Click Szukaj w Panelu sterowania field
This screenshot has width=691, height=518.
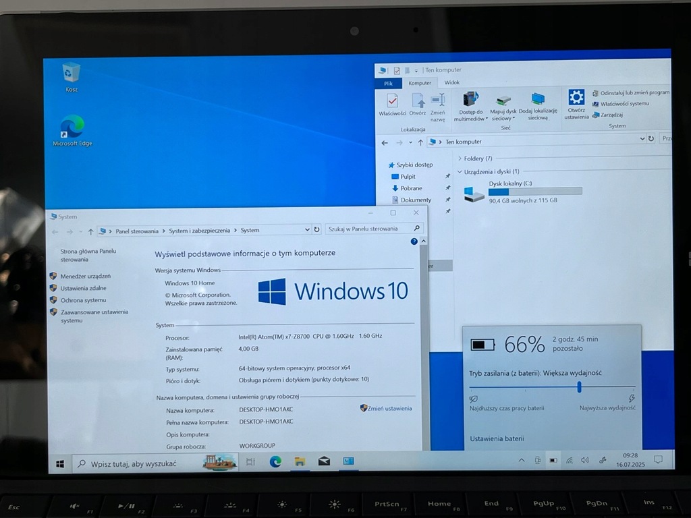[374, 229]
